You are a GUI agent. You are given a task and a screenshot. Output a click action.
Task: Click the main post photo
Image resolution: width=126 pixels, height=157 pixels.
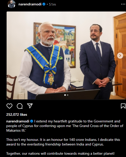[66, 56]
